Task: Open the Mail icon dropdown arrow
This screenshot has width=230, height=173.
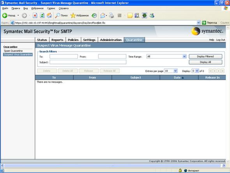Action: click(x=106, y=16)
